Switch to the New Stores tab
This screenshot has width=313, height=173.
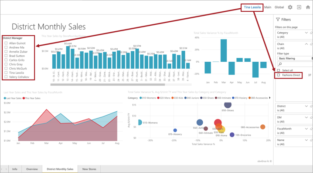(x=89, y=169)
